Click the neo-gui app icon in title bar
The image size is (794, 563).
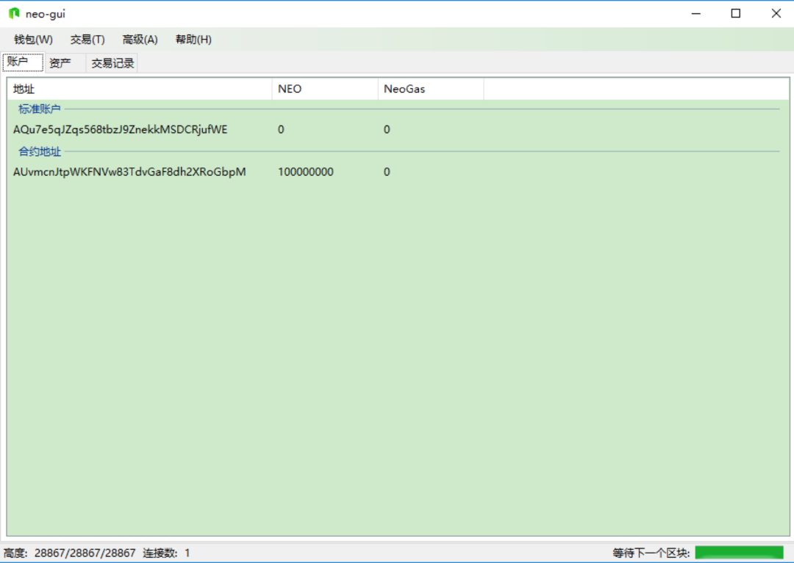14,14
